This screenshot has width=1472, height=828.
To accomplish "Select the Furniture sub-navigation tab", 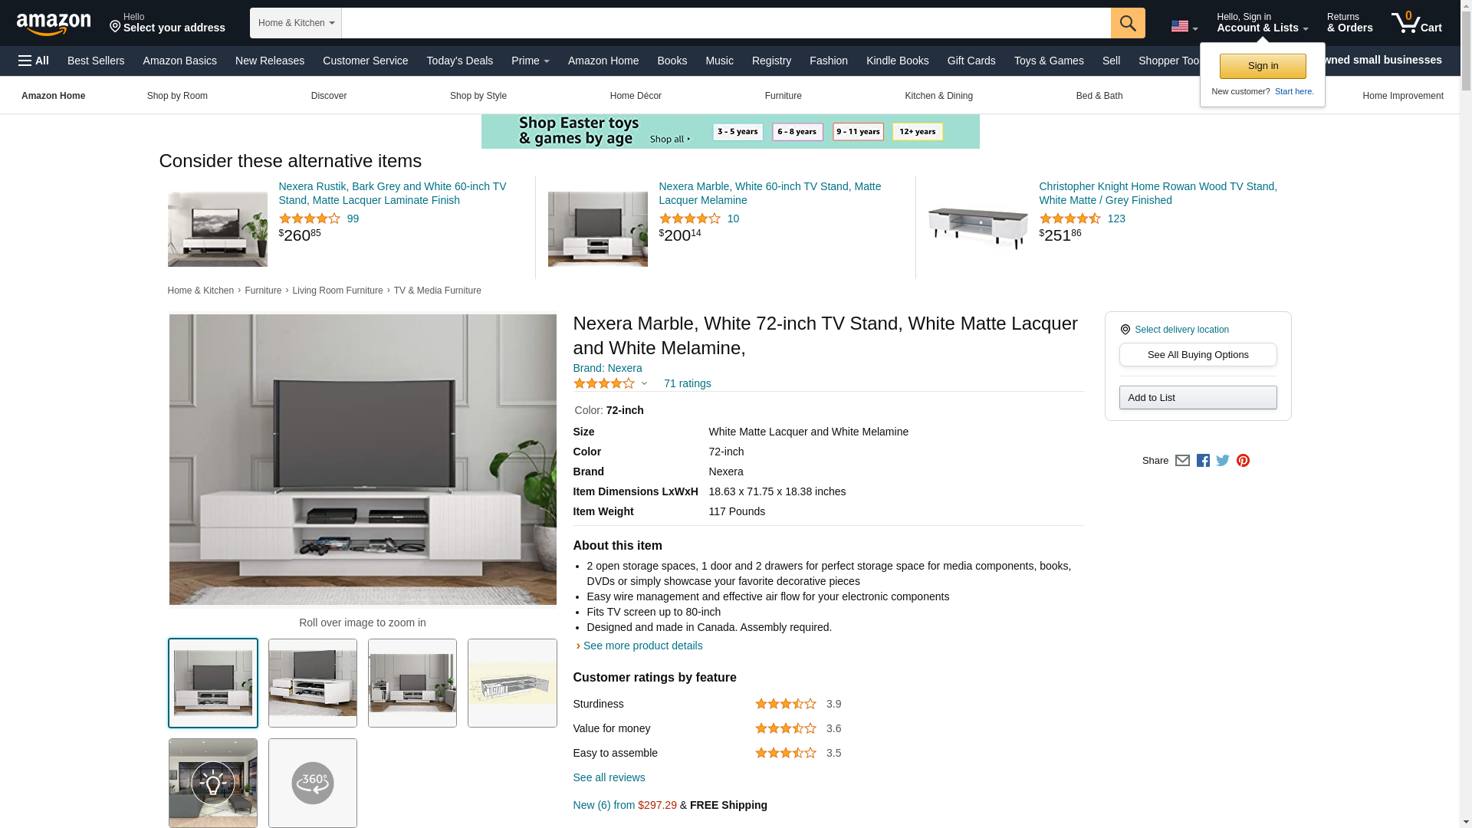I will [x=783, y=96].
